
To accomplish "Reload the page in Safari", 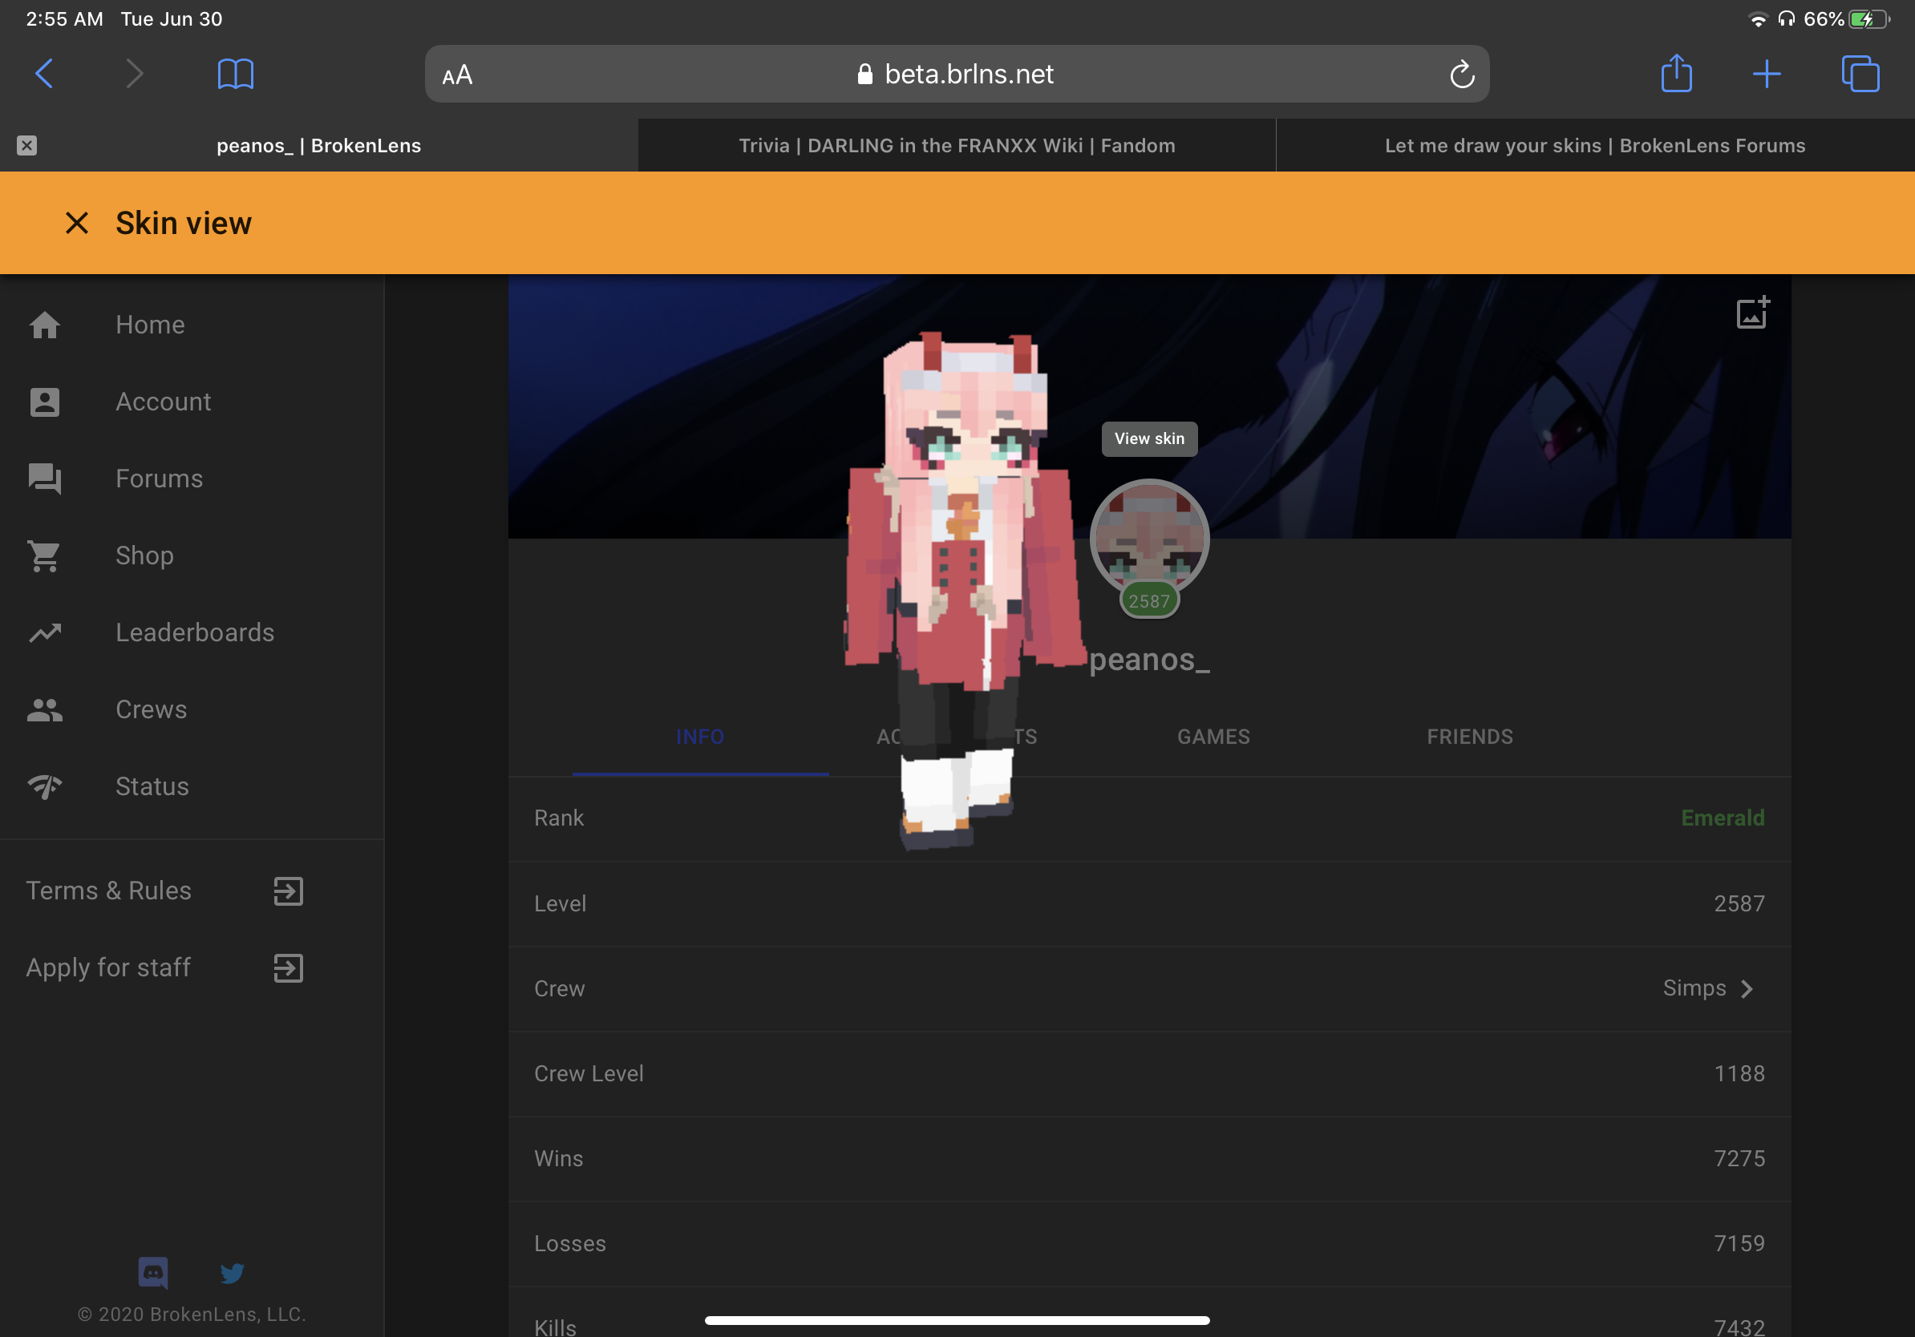I will pyautogui.click(x=1461, y=75).
